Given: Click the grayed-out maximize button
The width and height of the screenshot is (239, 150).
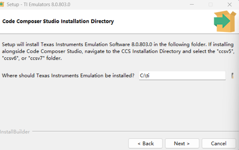Looking at the screenshot, I should click(211, 5).
